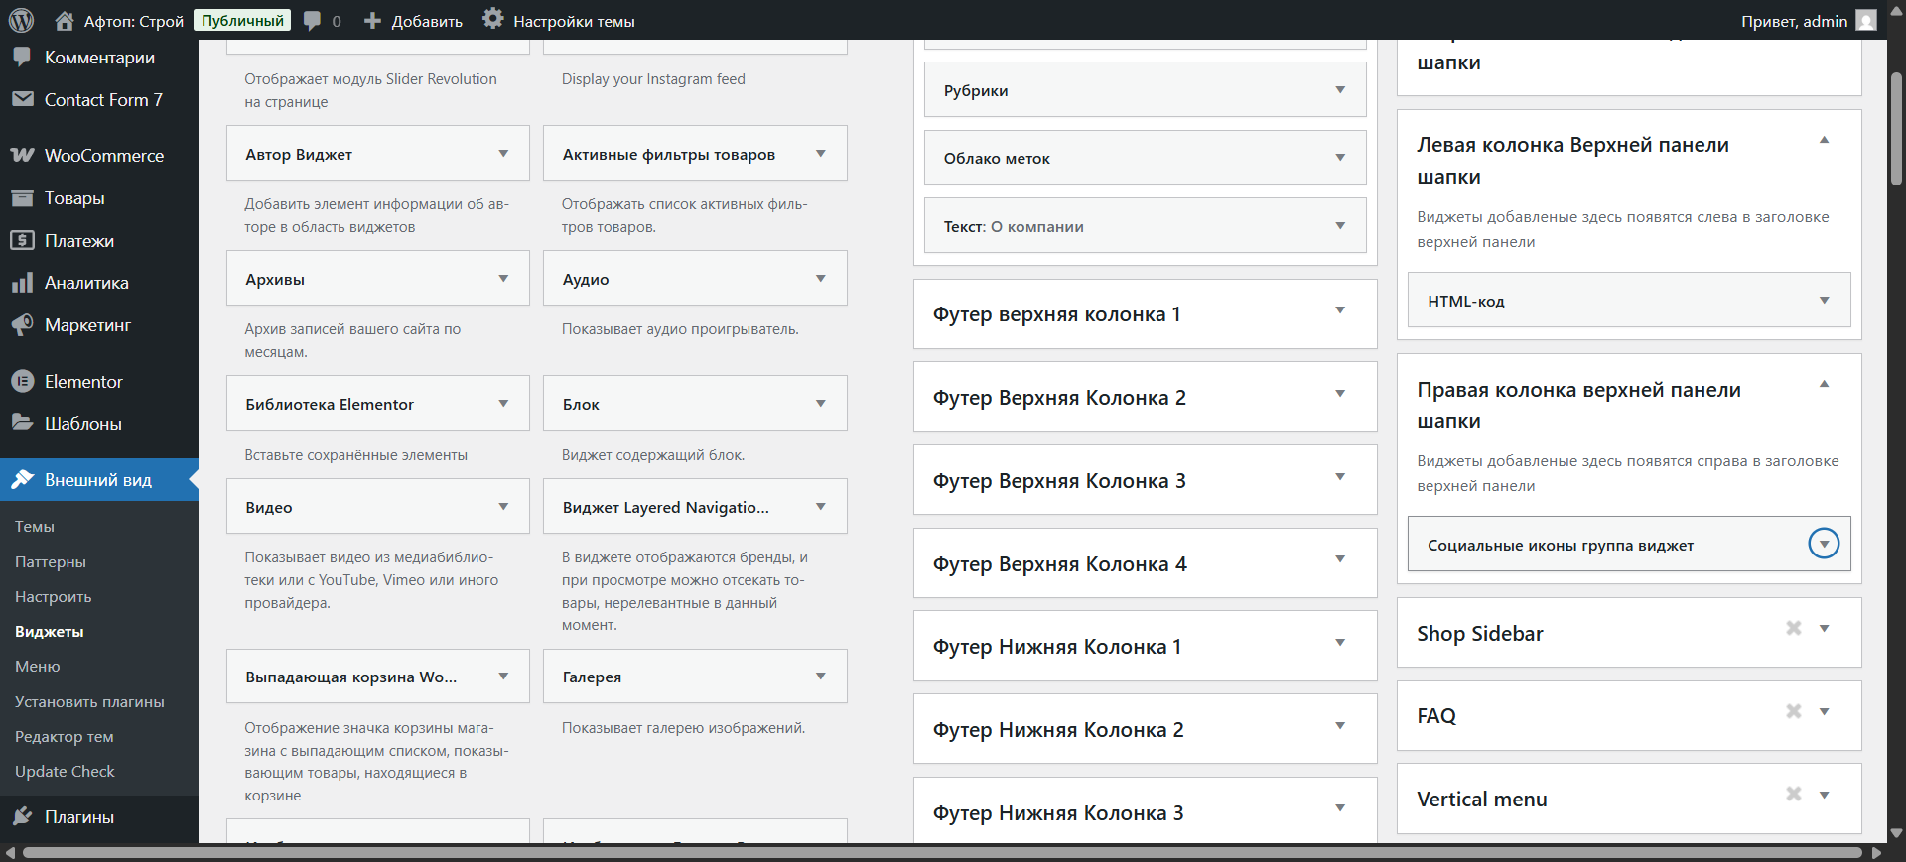The height and width of the screenshot is (862, 1906).
Task: Open the site home icon Афтон: Строй
Action: click(x=65, y=21)
